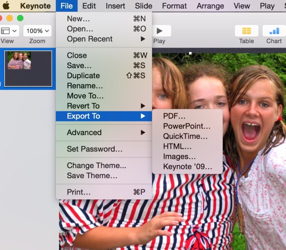286x250 pixels.
Task: Select the first slide thumbnail
Action: tap(28, 68)
